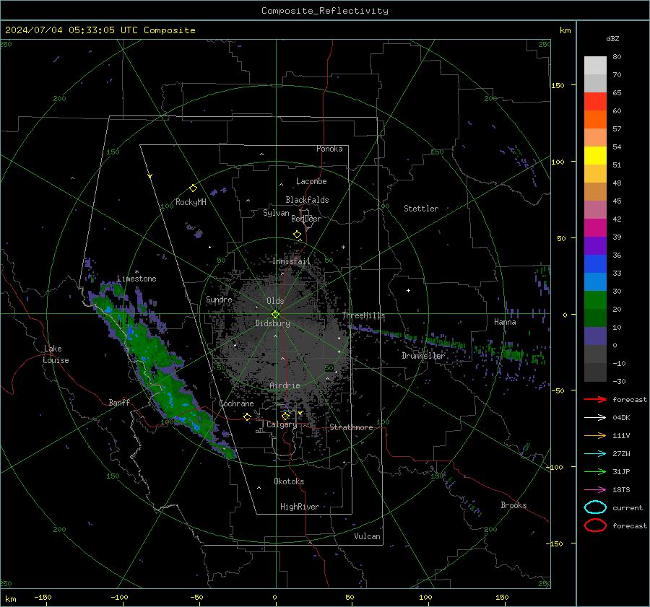The width and height of the screenshot is (650, 607).
Task: Click the Hanna city label
Action: tap(505, 322)
